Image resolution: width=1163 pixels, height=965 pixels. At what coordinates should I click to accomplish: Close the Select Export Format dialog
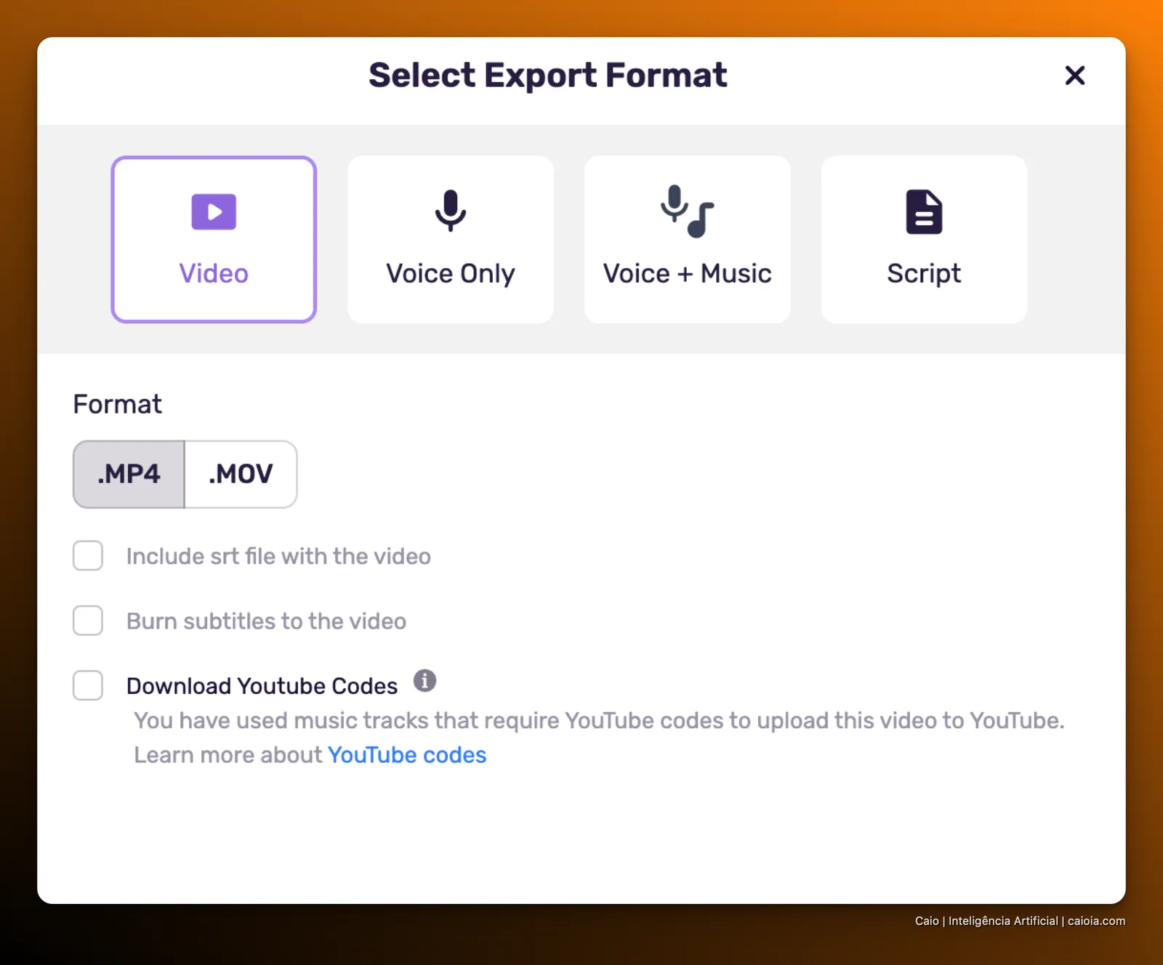point(1075,76)
